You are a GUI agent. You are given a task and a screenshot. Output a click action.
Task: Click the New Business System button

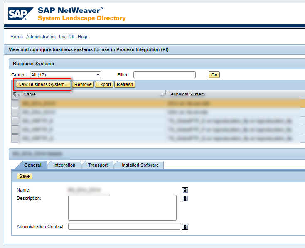(x=43, y=84)
